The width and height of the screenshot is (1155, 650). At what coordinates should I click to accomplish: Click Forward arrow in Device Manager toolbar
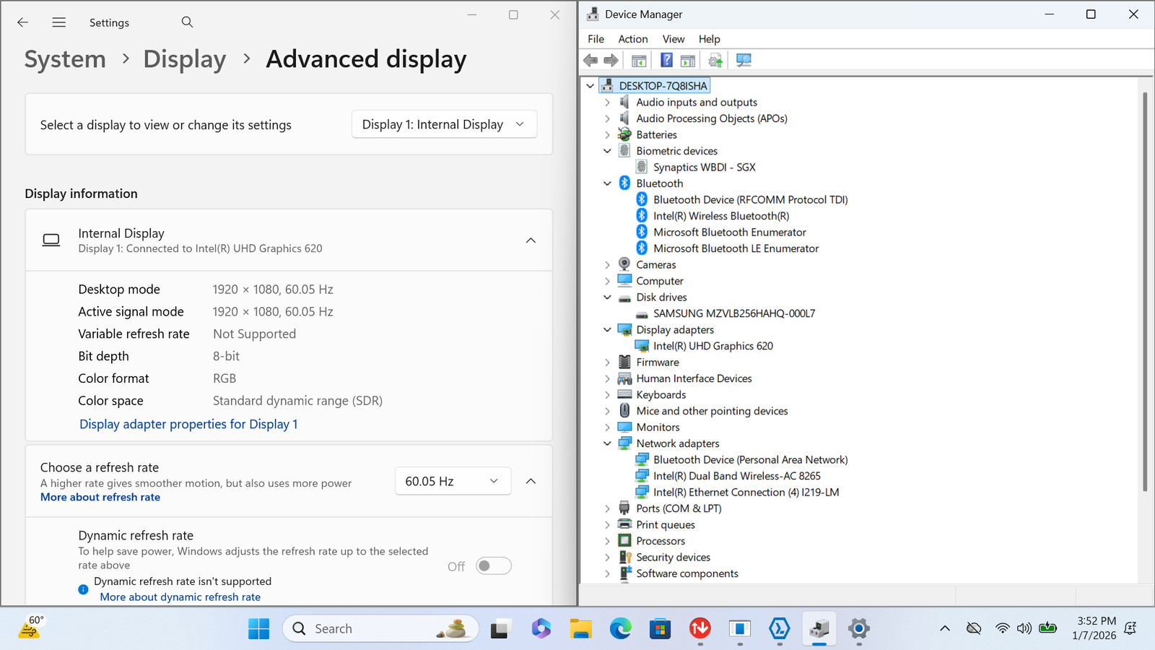click(x=611, y=60)
